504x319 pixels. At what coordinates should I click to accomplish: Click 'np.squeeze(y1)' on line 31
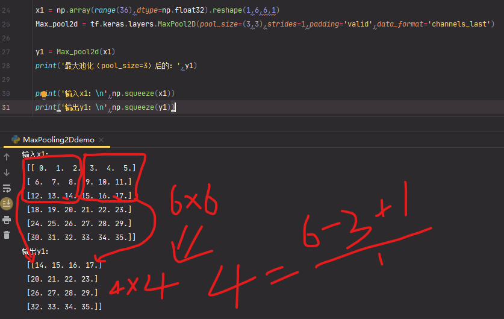pyautogui.click(x=142, y=107)
